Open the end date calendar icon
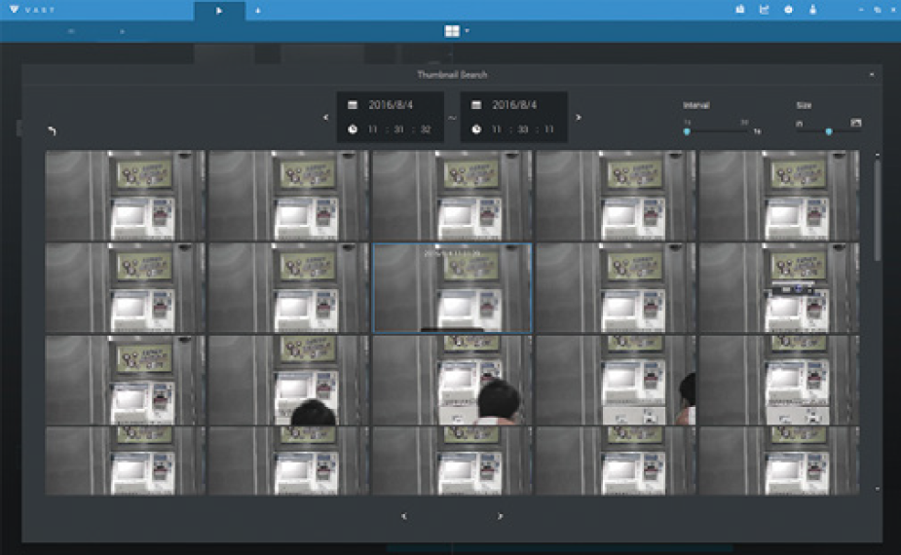The height and width of the screenshot is (555, 901). (476, 105)
